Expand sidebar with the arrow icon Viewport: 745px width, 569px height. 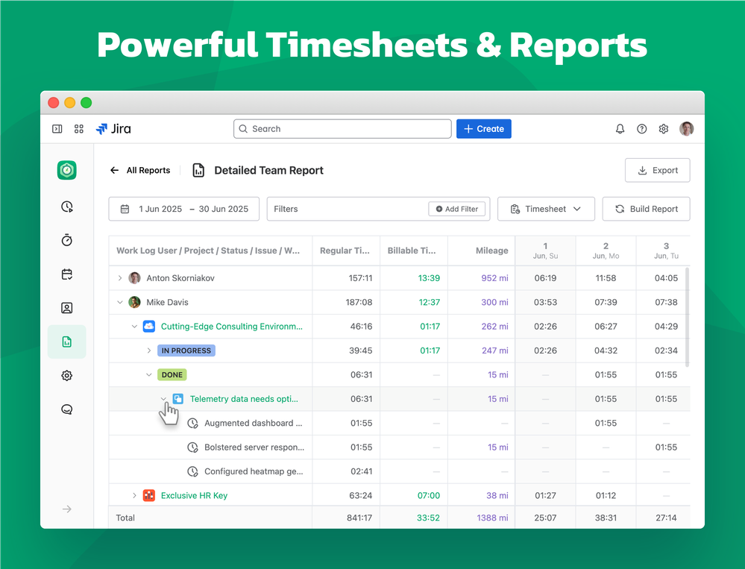point(67,509)
